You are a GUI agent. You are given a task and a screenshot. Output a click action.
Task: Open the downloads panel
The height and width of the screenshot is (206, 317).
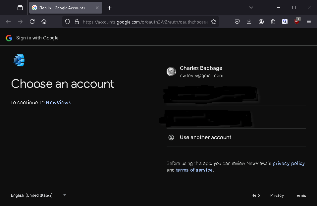click(x=249, y=22)
